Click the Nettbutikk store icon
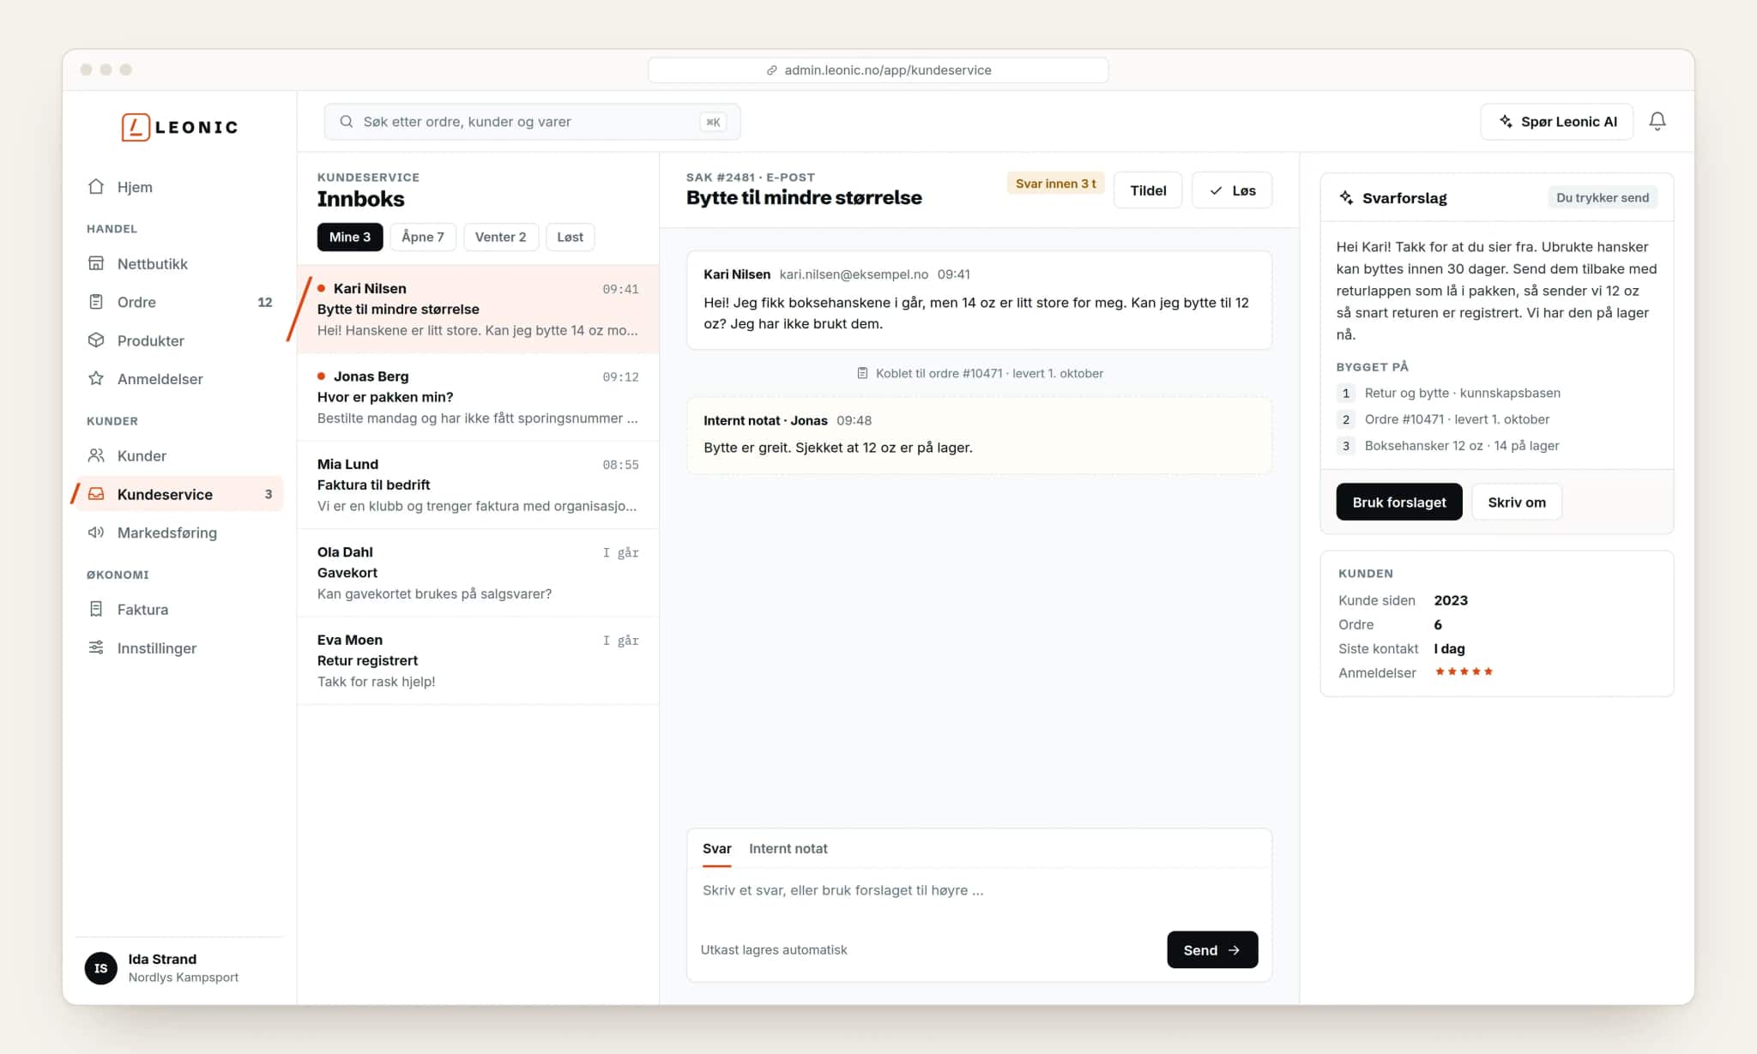The height and width of the screenshot is (1054, 1757). (x=96, y=263)
